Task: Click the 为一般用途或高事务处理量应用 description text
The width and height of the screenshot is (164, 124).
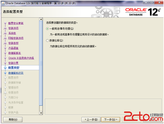Action: (79, 34)
